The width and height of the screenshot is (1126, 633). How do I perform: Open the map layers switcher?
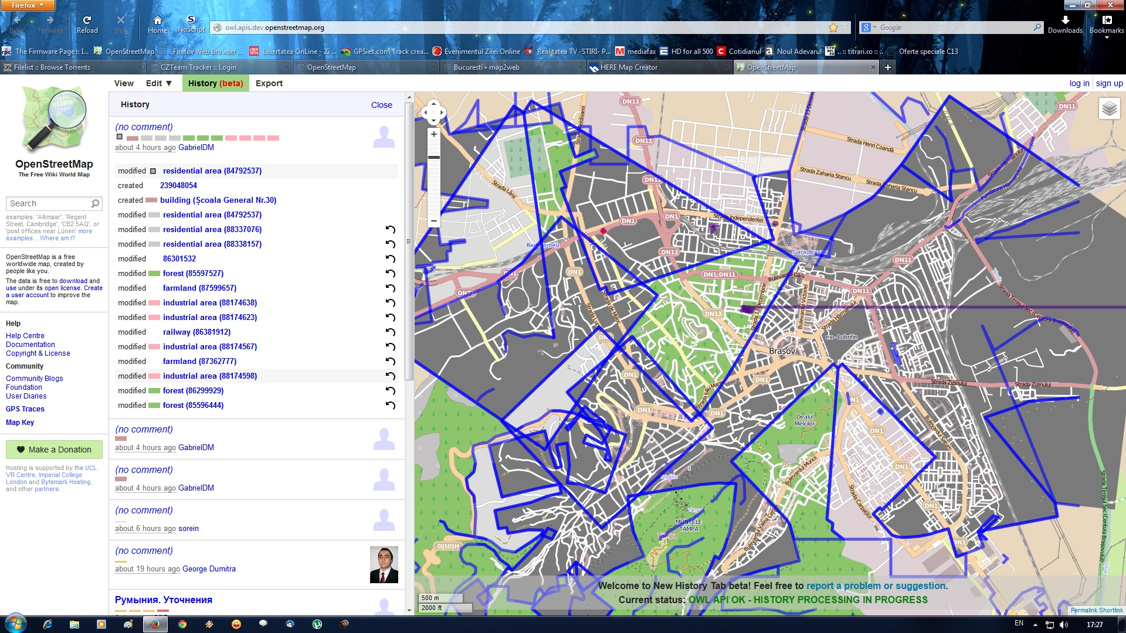pos(1109,108)
